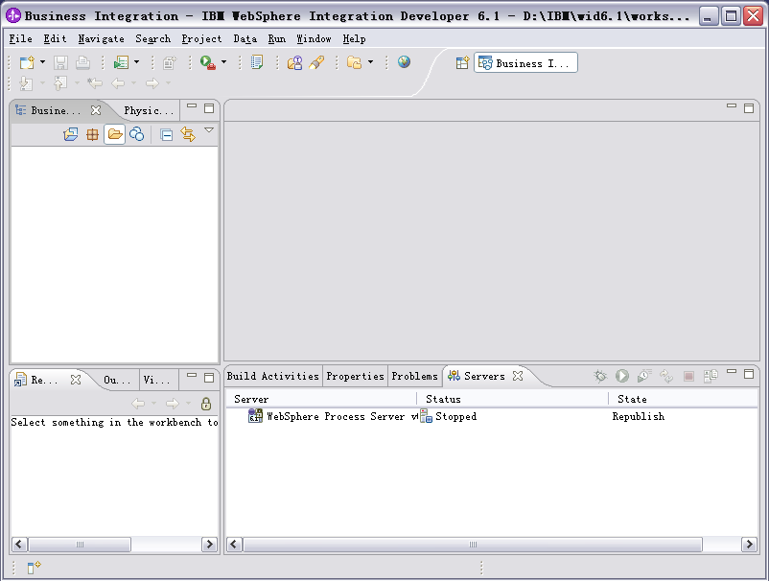Image resolution: width=769 pixels, height=581 pixels.
Task: Click the New wizard icon in the toolbar
Action: [x=27, y=62]
